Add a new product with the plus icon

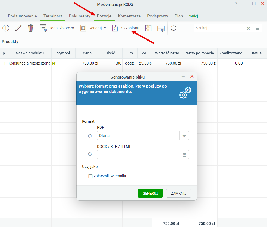6,28
